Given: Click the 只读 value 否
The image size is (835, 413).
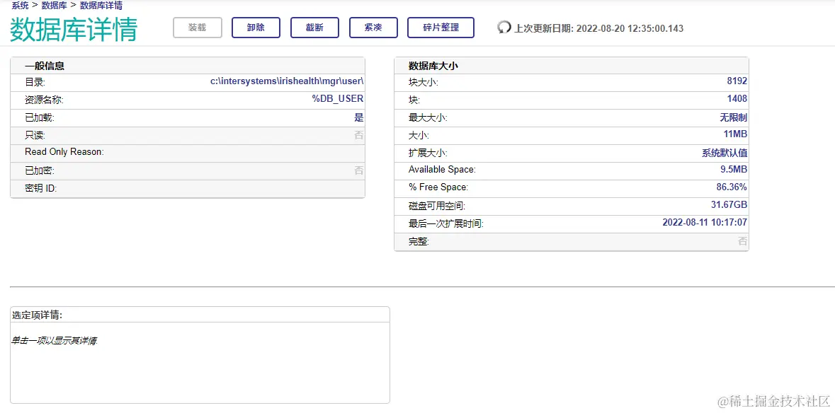Looking at the screenshot, I should point(359,135).
